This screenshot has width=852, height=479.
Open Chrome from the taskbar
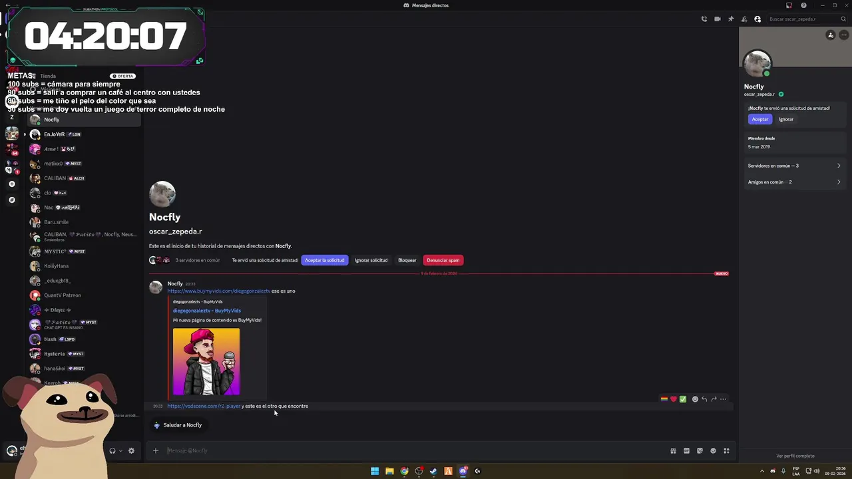404,471
